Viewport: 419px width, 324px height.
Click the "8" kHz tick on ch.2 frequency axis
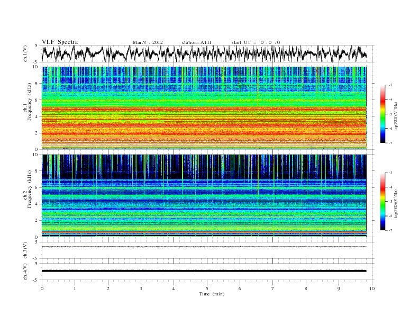point(37,171)
